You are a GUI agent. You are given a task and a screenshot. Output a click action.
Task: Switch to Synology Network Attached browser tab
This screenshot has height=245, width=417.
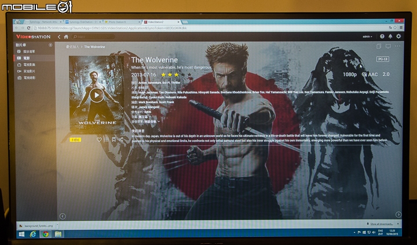42,22
